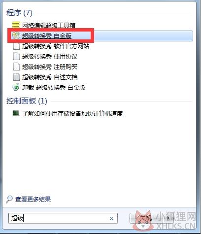Click the 使用协议 document icon
Screen dimensions: 201x234
pos(16,56)
